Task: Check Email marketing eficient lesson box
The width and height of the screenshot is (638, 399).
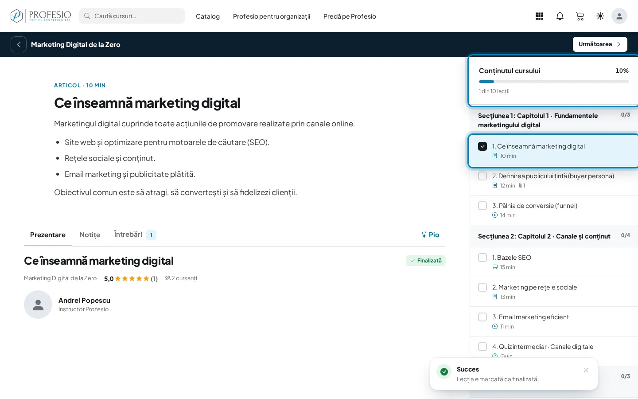Action: 482,317
